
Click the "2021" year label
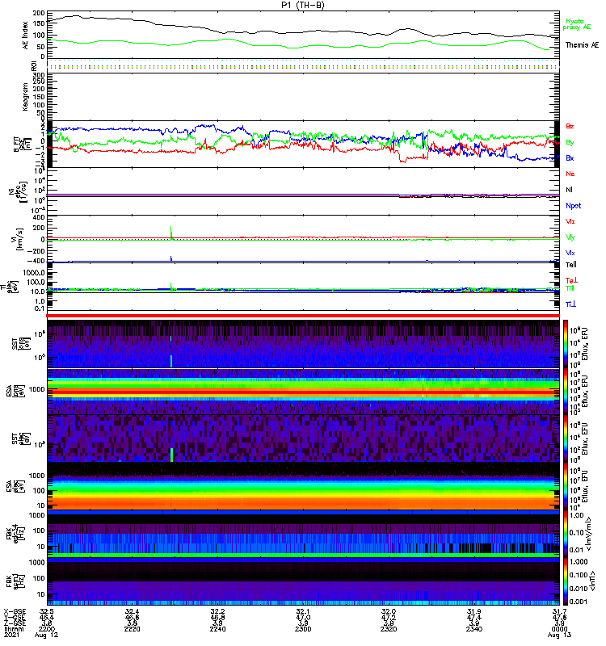(11, 635)
